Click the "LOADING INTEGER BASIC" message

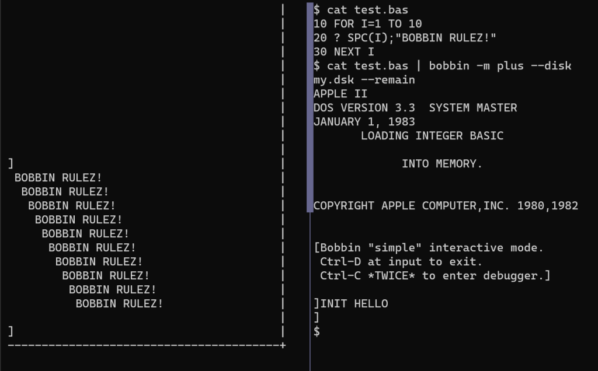(x=432, y=136)
